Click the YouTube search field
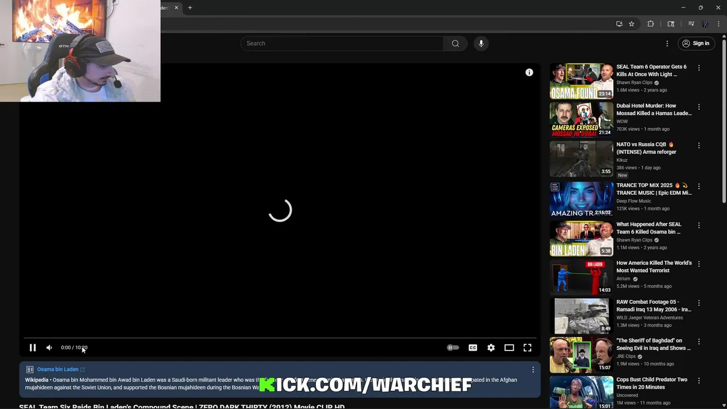727x409 pixels. [x=342, y=43]
